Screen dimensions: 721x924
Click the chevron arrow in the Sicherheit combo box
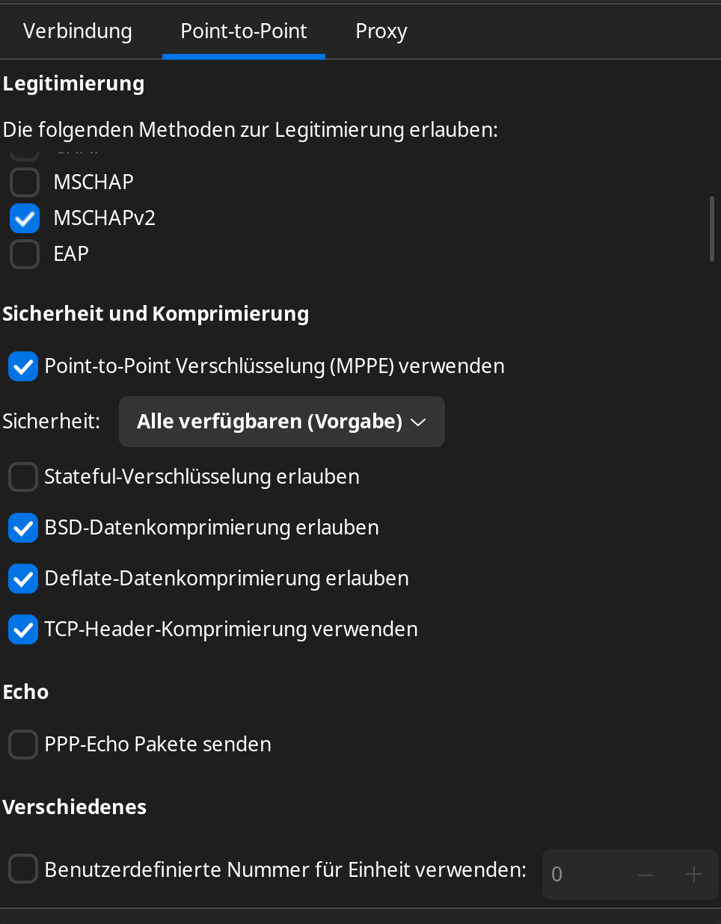(x=418, y=422)
